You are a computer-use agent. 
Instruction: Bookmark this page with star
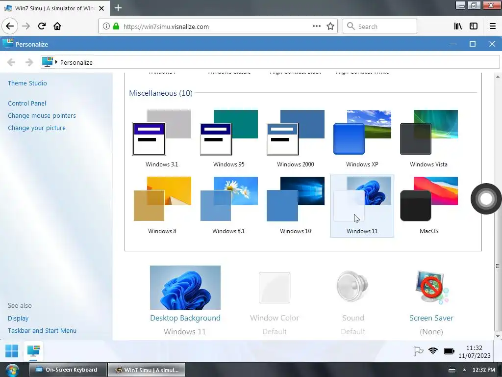pyautogui.click(x=330, y=27)
